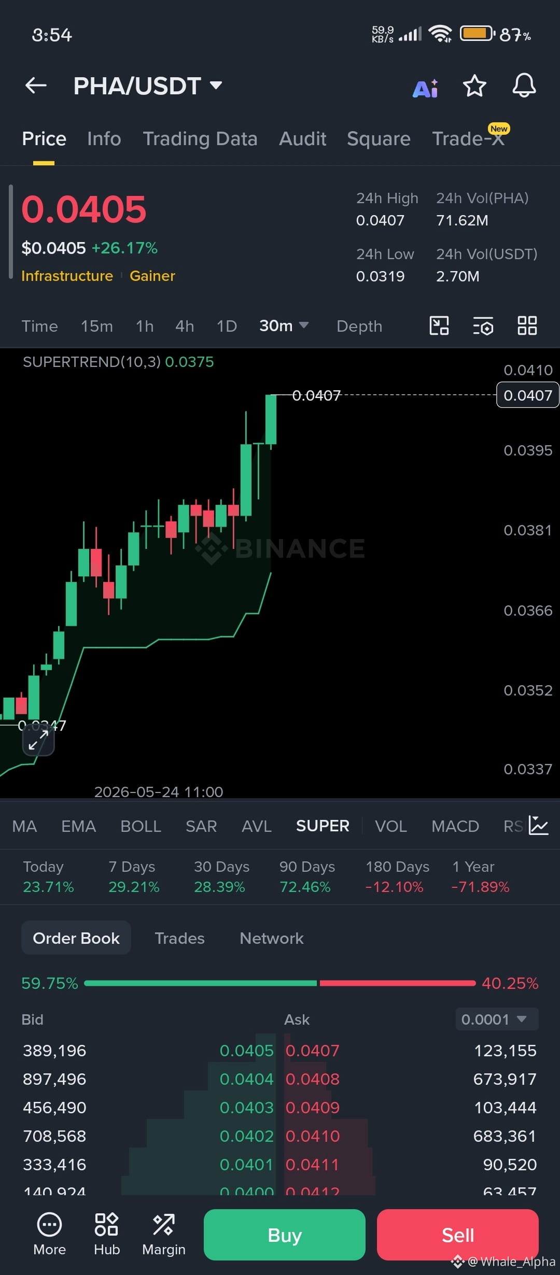Toggle the SAR indicator
Viewport: 560px width, 1275px height.
[201, 826]
